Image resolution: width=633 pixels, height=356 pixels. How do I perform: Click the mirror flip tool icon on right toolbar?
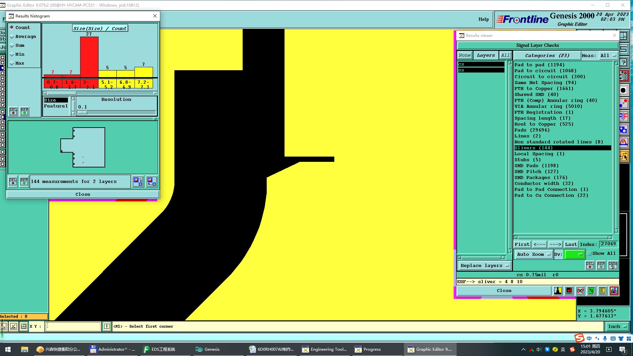click(x=623, y=116)
